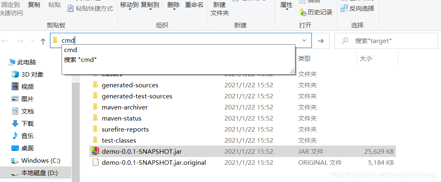This screenshot has width=441, height=182.
Task: Click the JAR file type cell
Action: (x=311, y=151)
